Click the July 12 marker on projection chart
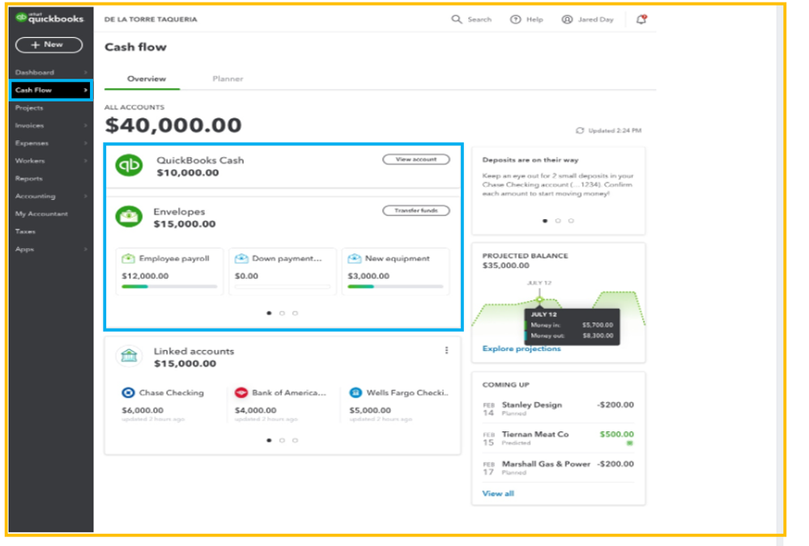This screenshot has height=546, width=809. 539,299
